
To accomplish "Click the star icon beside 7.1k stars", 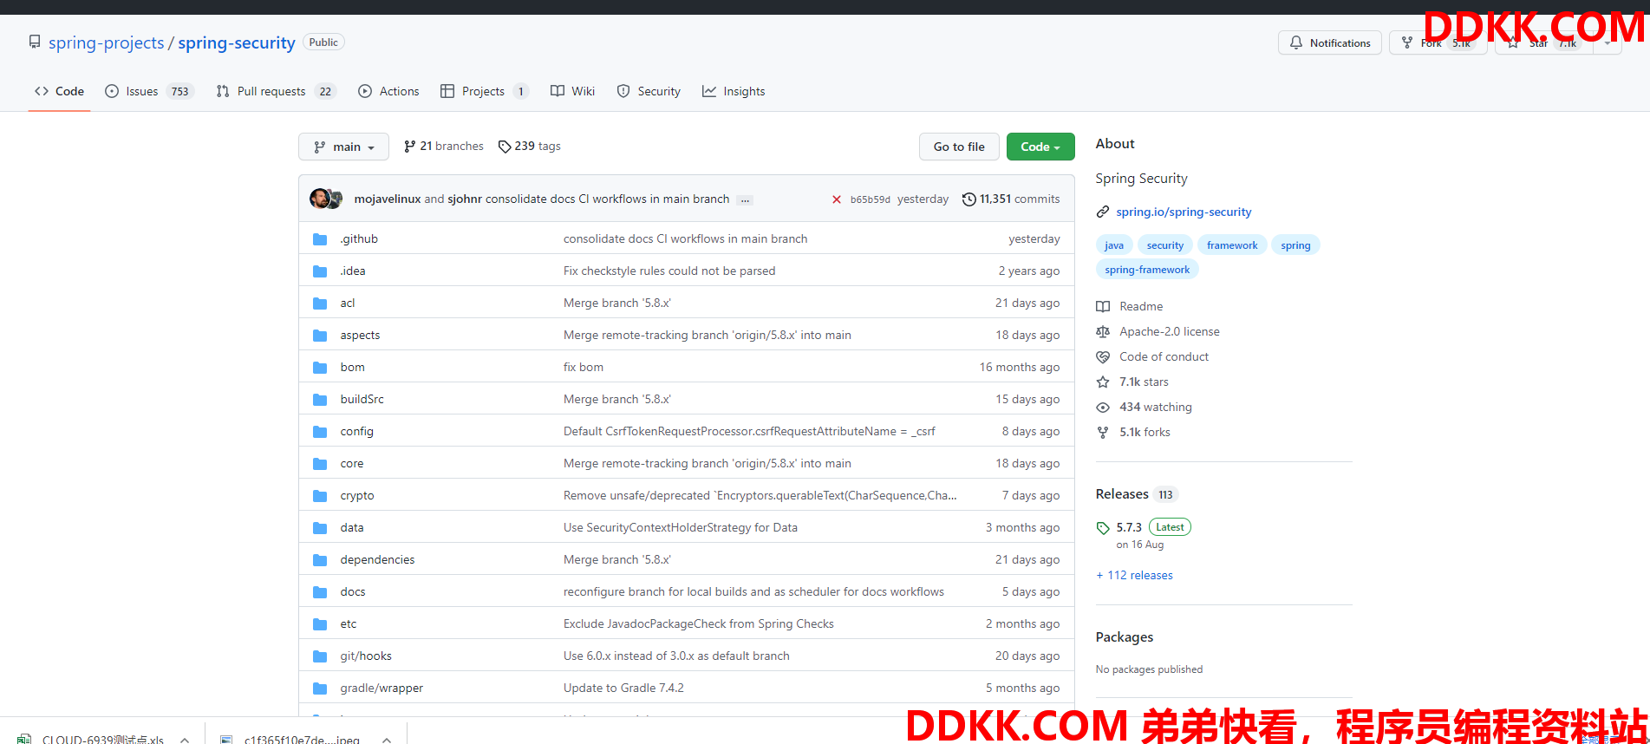I will point(1103,382).
